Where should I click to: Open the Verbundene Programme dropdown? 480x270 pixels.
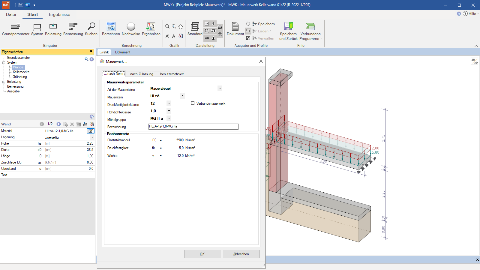(x=310, y=31)
